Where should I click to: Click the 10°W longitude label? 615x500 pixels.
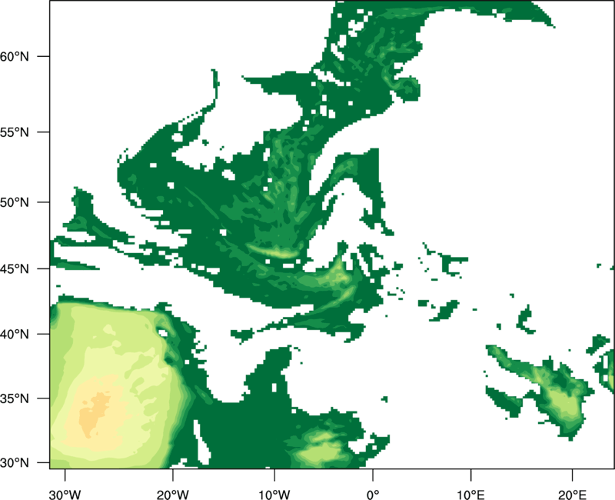(274, 495)
